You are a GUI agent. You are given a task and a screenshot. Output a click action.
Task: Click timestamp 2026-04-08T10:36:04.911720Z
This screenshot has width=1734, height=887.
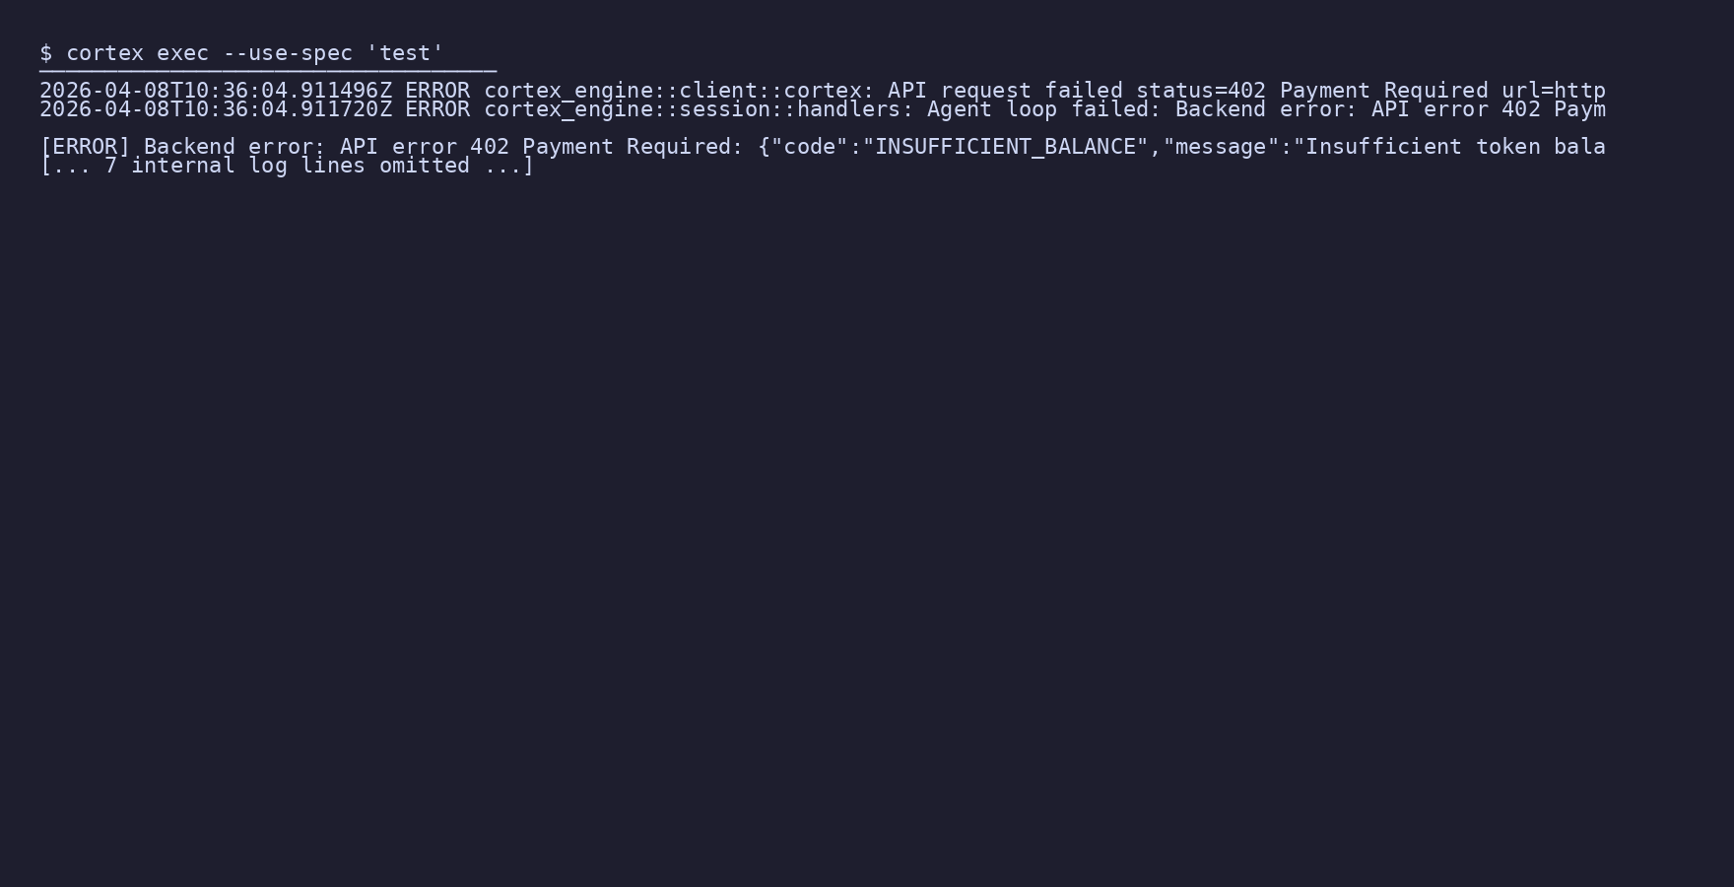(216, 109)
